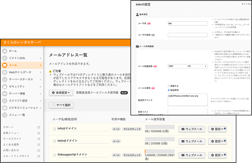Select the 転送専用 radio button

point(168,90)
